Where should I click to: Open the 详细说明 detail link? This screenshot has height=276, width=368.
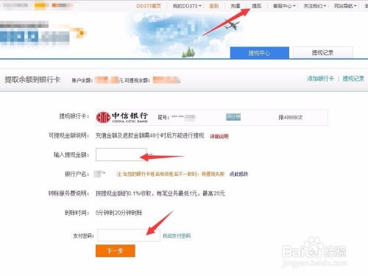219,136
